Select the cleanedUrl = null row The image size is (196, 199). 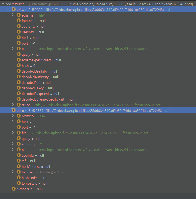pos(98,189)
